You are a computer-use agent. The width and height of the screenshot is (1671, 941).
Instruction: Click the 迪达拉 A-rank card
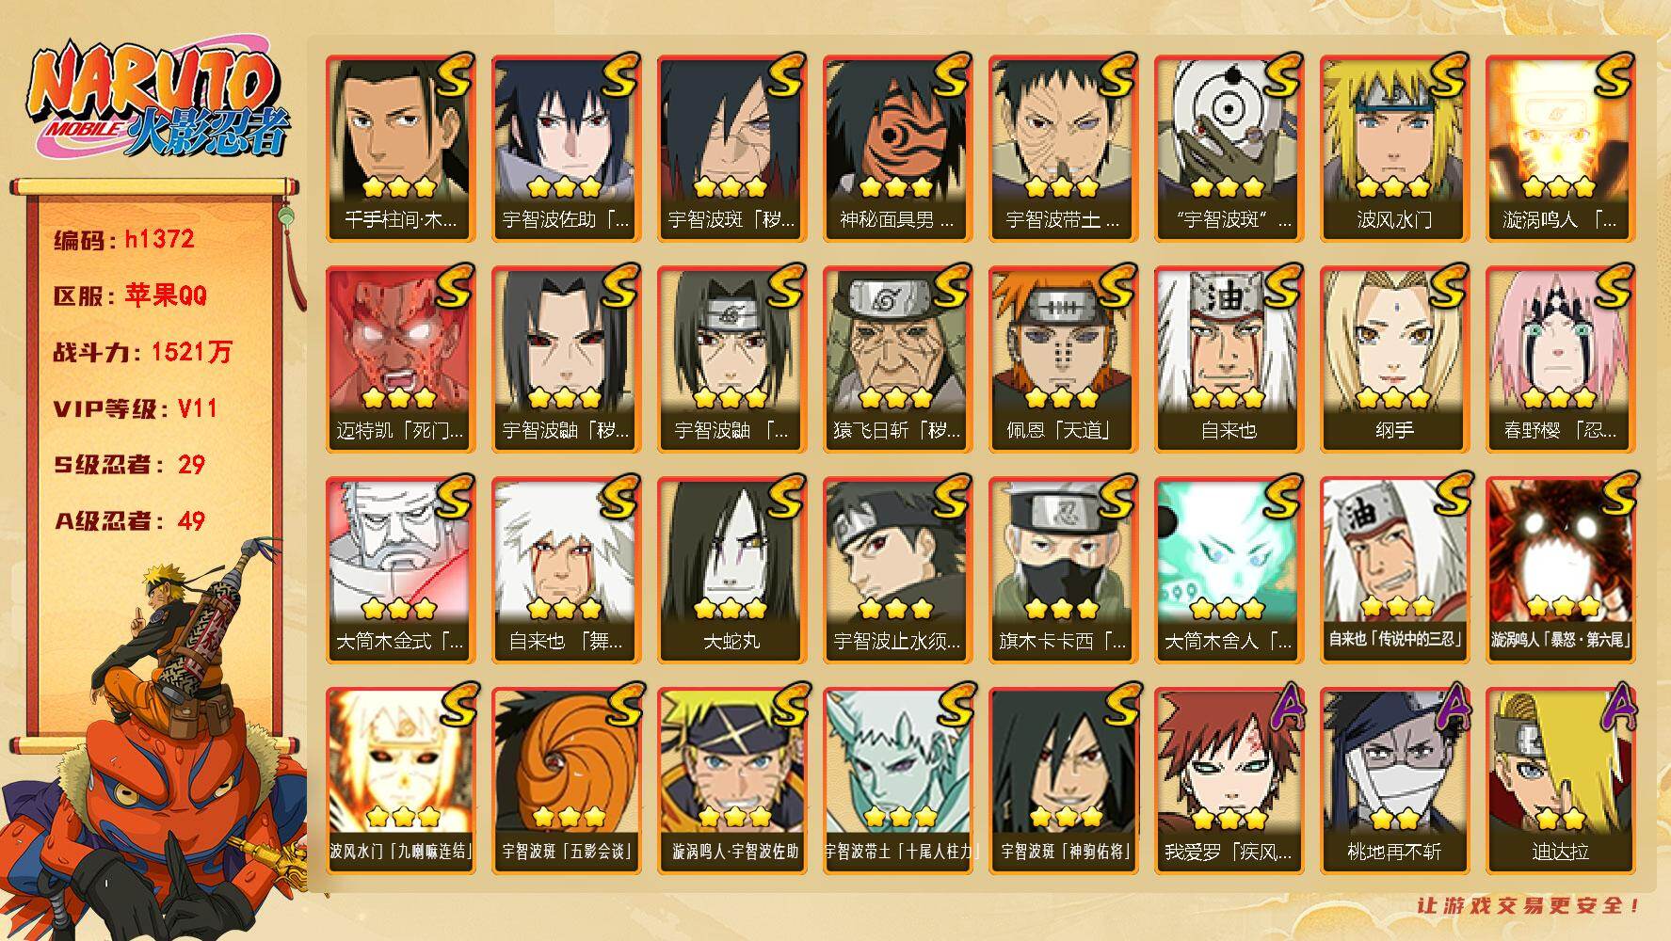1560,781
